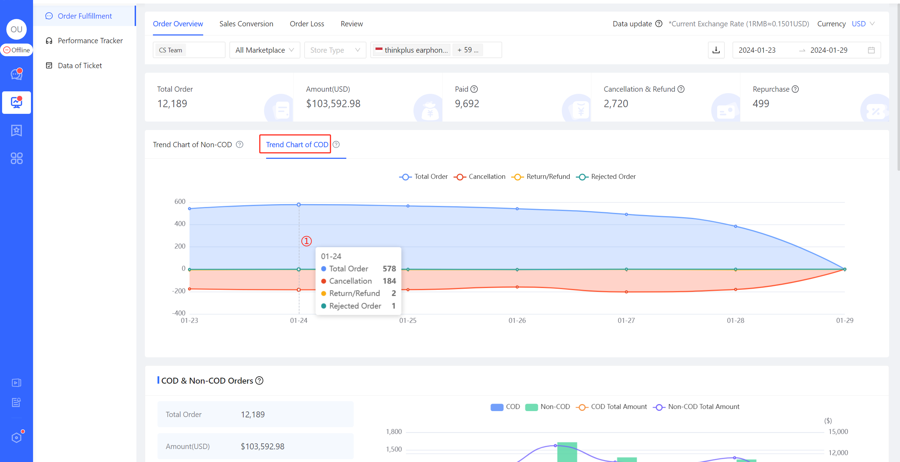The width and height of the screenshot is (900, 462).
Task: Toggle Return/Refund legend series
Action: (x=541, y=177)
